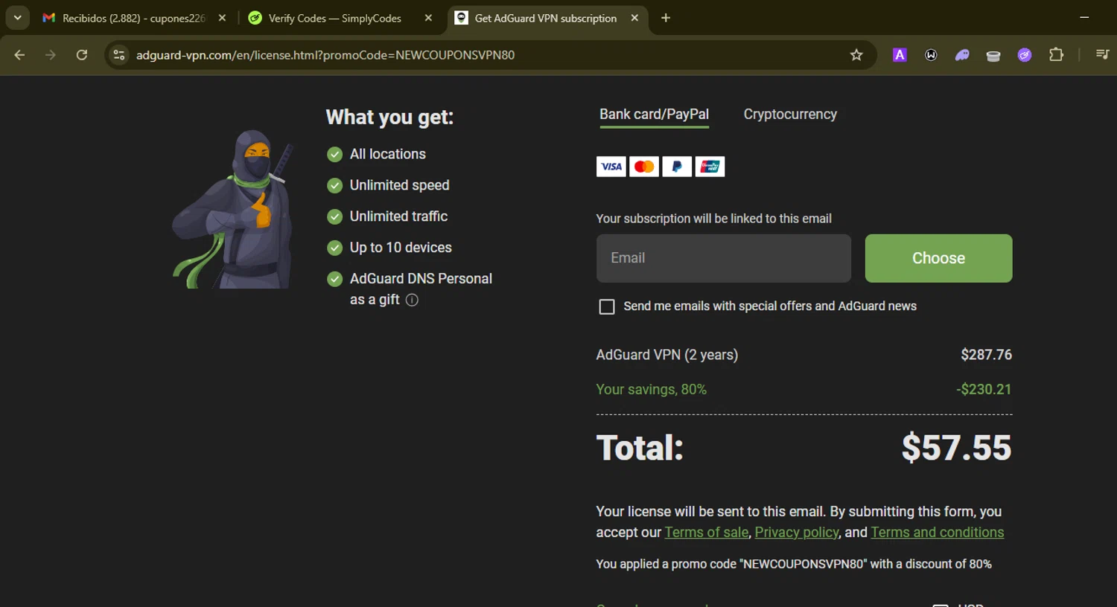Viewport: 1117px width, 607px height.
Task: Switch to the Recibidos Gmail tab
Action: click(x=134, y=18)
